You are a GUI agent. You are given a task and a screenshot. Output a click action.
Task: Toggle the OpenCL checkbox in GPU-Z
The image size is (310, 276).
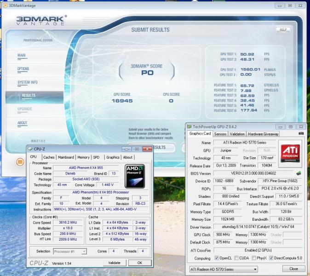coord(217,258)
